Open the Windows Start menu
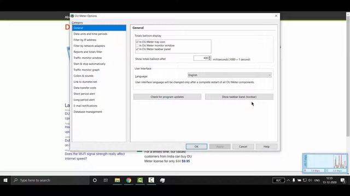 tap(5, 180)
